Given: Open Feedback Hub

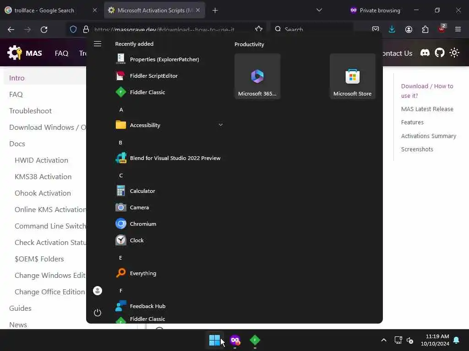Looking at the screenshot, I should click(169, 306).
